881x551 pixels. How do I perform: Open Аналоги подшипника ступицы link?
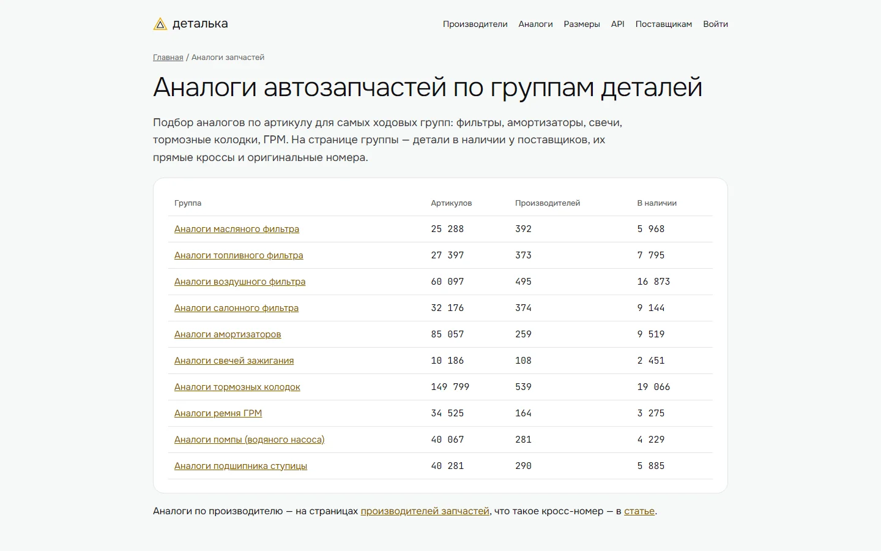coord(240,466)
